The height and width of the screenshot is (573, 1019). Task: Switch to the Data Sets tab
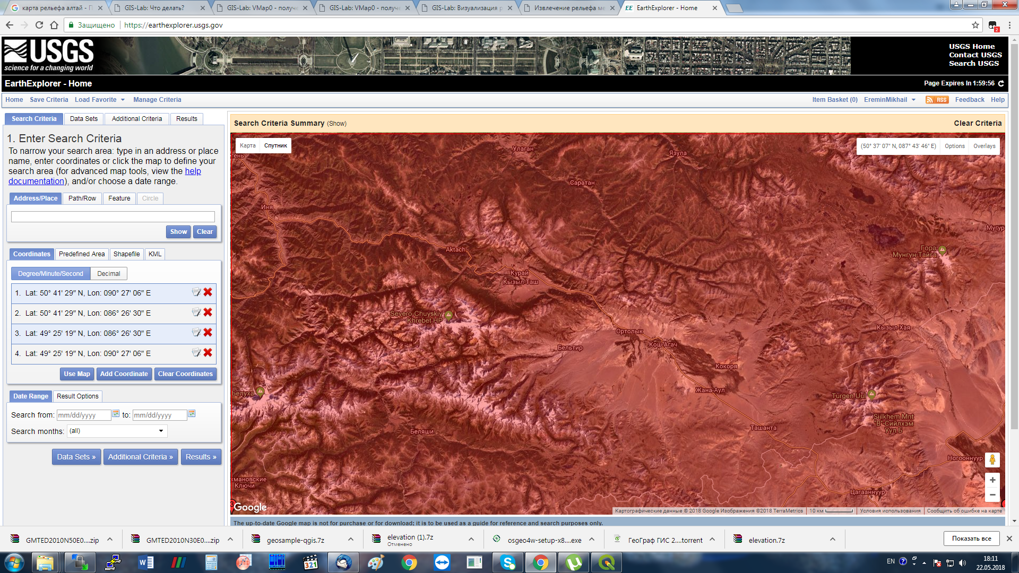[84, 119]
